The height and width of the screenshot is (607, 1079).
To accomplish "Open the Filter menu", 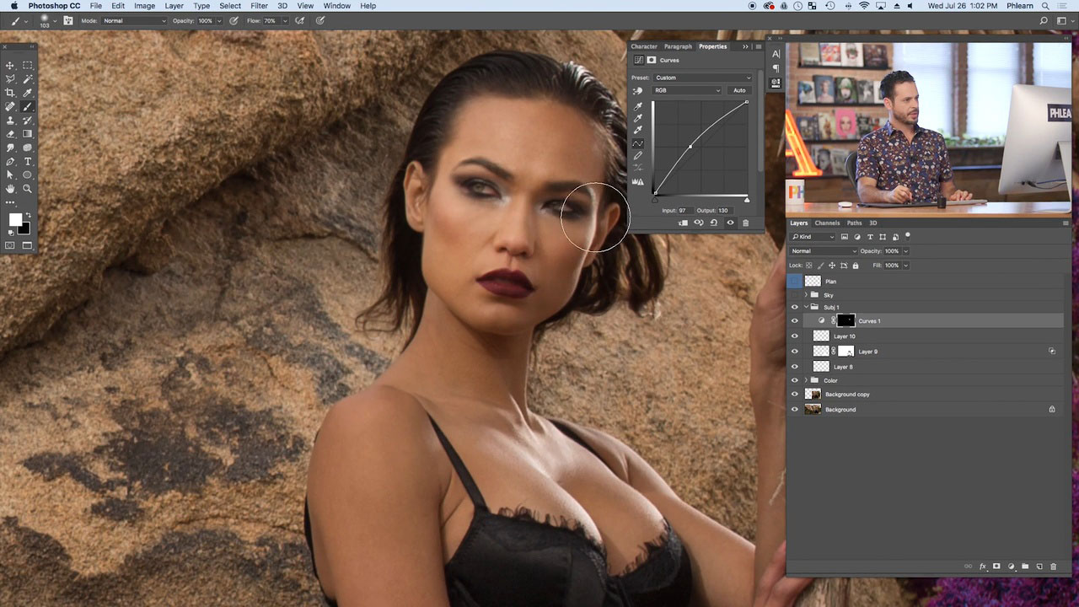I will 259,6.
